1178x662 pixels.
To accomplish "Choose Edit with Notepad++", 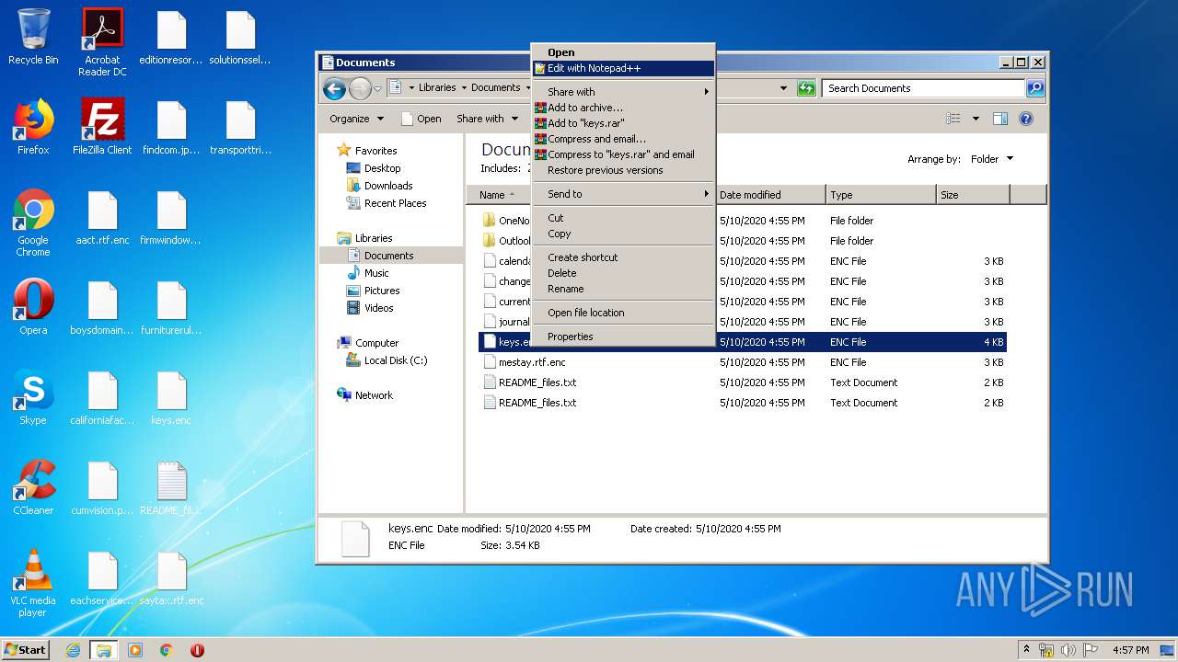I will point(623,68).
